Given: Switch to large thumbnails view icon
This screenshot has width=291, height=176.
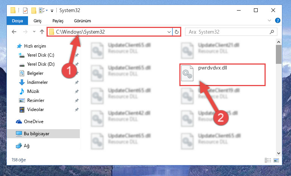Looking at the screenshot, I should coord(276,160).
